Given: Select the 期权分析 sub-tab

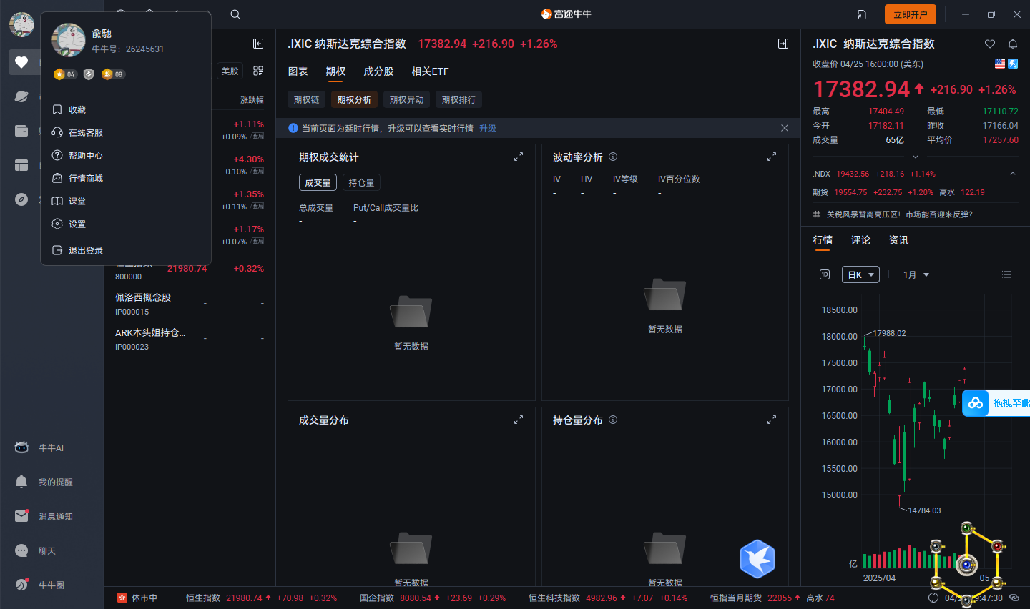Looking at the screenshot, I should [x=354, y=99].
